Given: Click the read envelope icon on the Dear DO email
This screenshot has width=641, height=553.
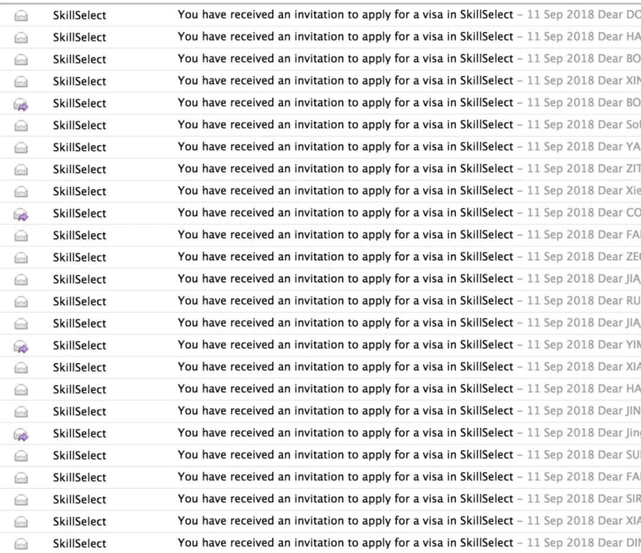Looking at the screenshot, I should [21, 15].
